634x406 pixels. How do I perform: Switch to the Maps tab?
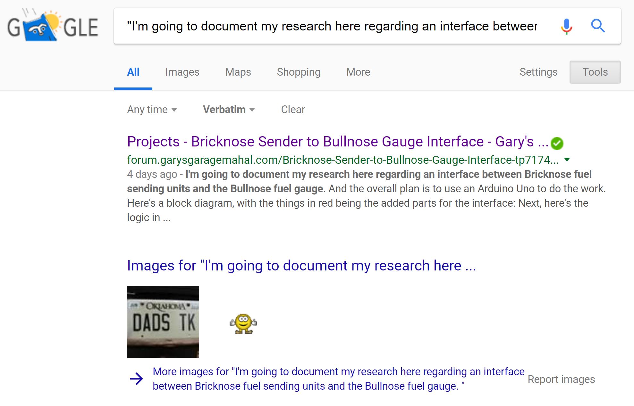pos(238,72)
